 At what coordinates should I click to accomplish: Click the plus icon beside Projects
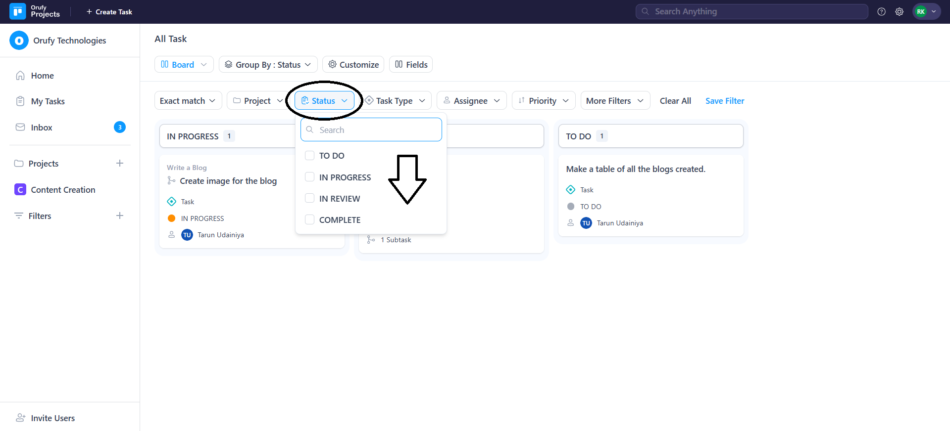[x=120, y=164]
